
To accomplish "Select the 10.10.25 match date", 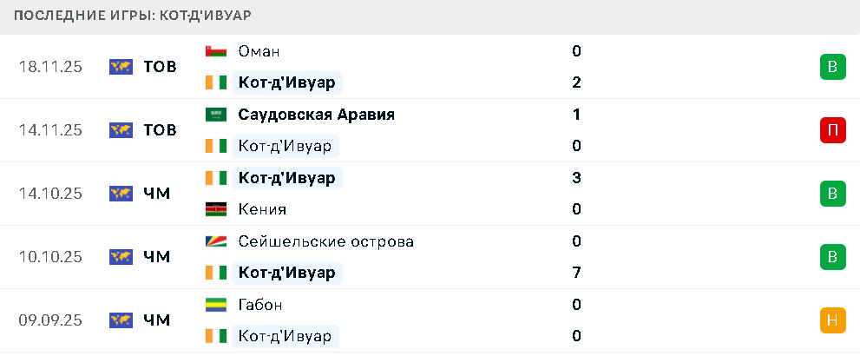I will (x=50, y=257).
